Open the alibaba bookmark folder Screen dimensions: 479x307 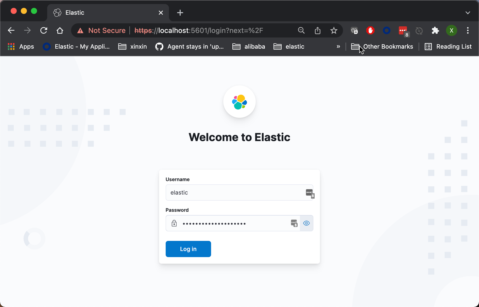click(249, 47)
